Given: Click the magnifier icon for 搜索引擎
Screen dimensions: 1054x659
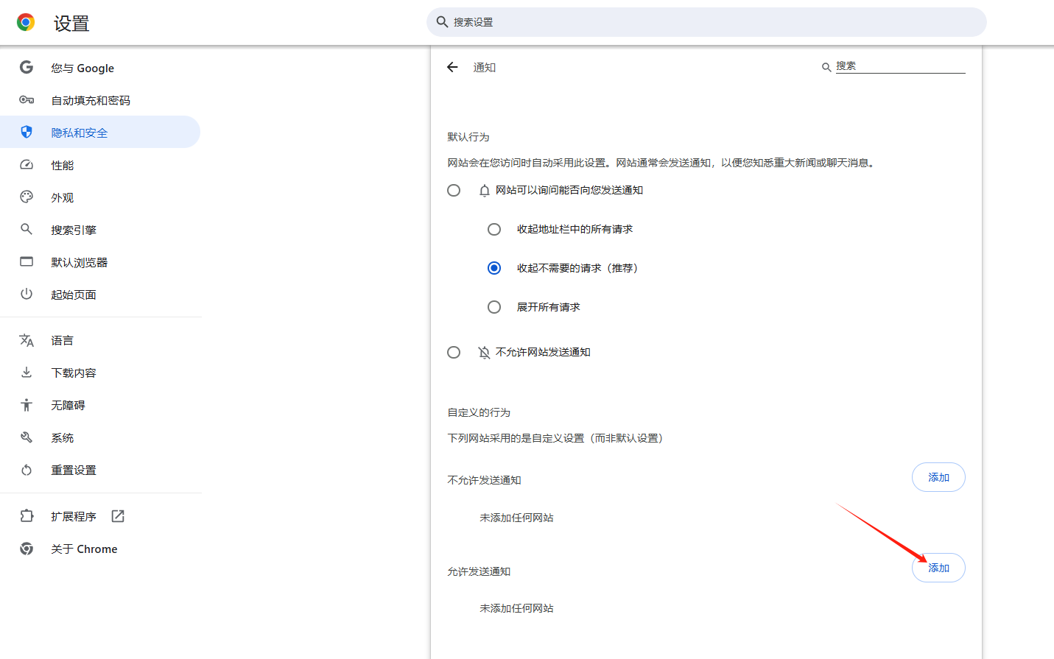Looking at the screenshot, I should click(27, 229).
